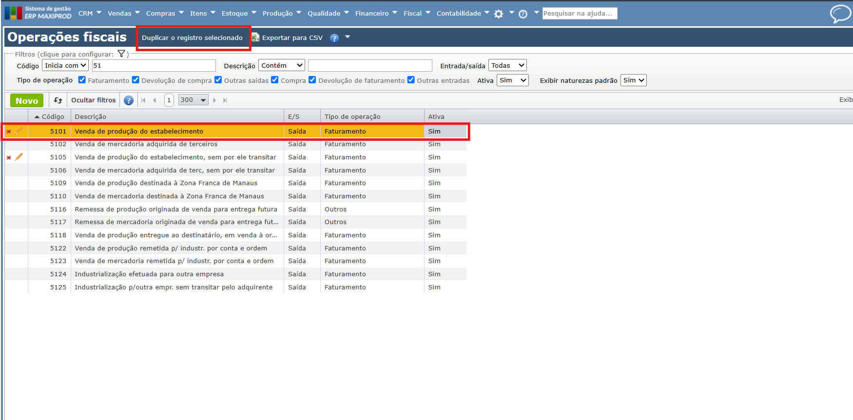Click Duplicar o registro selecionado
This screenshot has width=853, height=420.
pos(192,38)
